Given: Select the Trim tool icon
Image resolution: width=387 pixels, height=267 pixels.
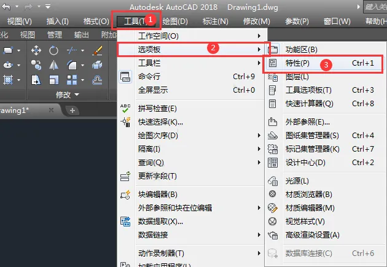Looking at the screenshot, I should pyautogui.click(x=72, y=50).
